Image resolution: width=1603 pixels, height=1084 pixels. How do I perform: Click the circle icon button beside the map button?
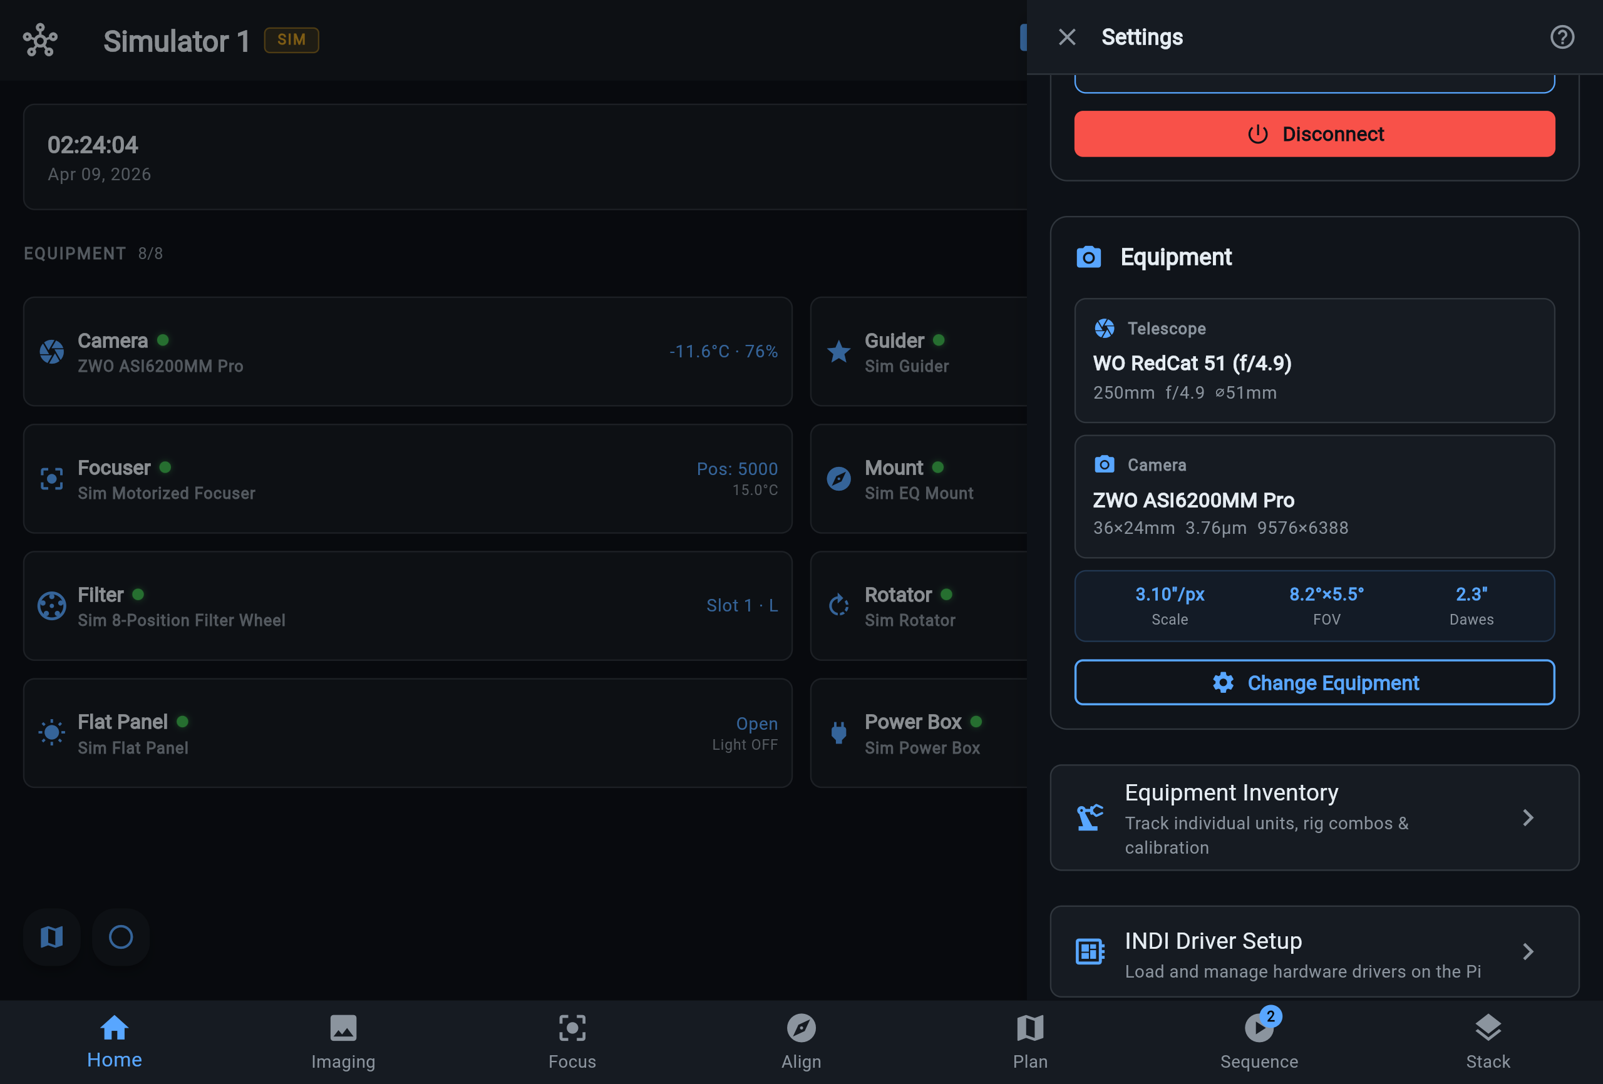(121, 937)
